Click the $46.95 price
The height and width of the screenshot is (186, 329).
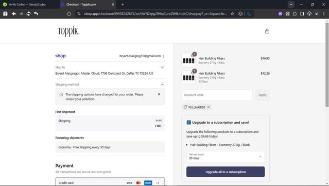click(x=265, y=58)
